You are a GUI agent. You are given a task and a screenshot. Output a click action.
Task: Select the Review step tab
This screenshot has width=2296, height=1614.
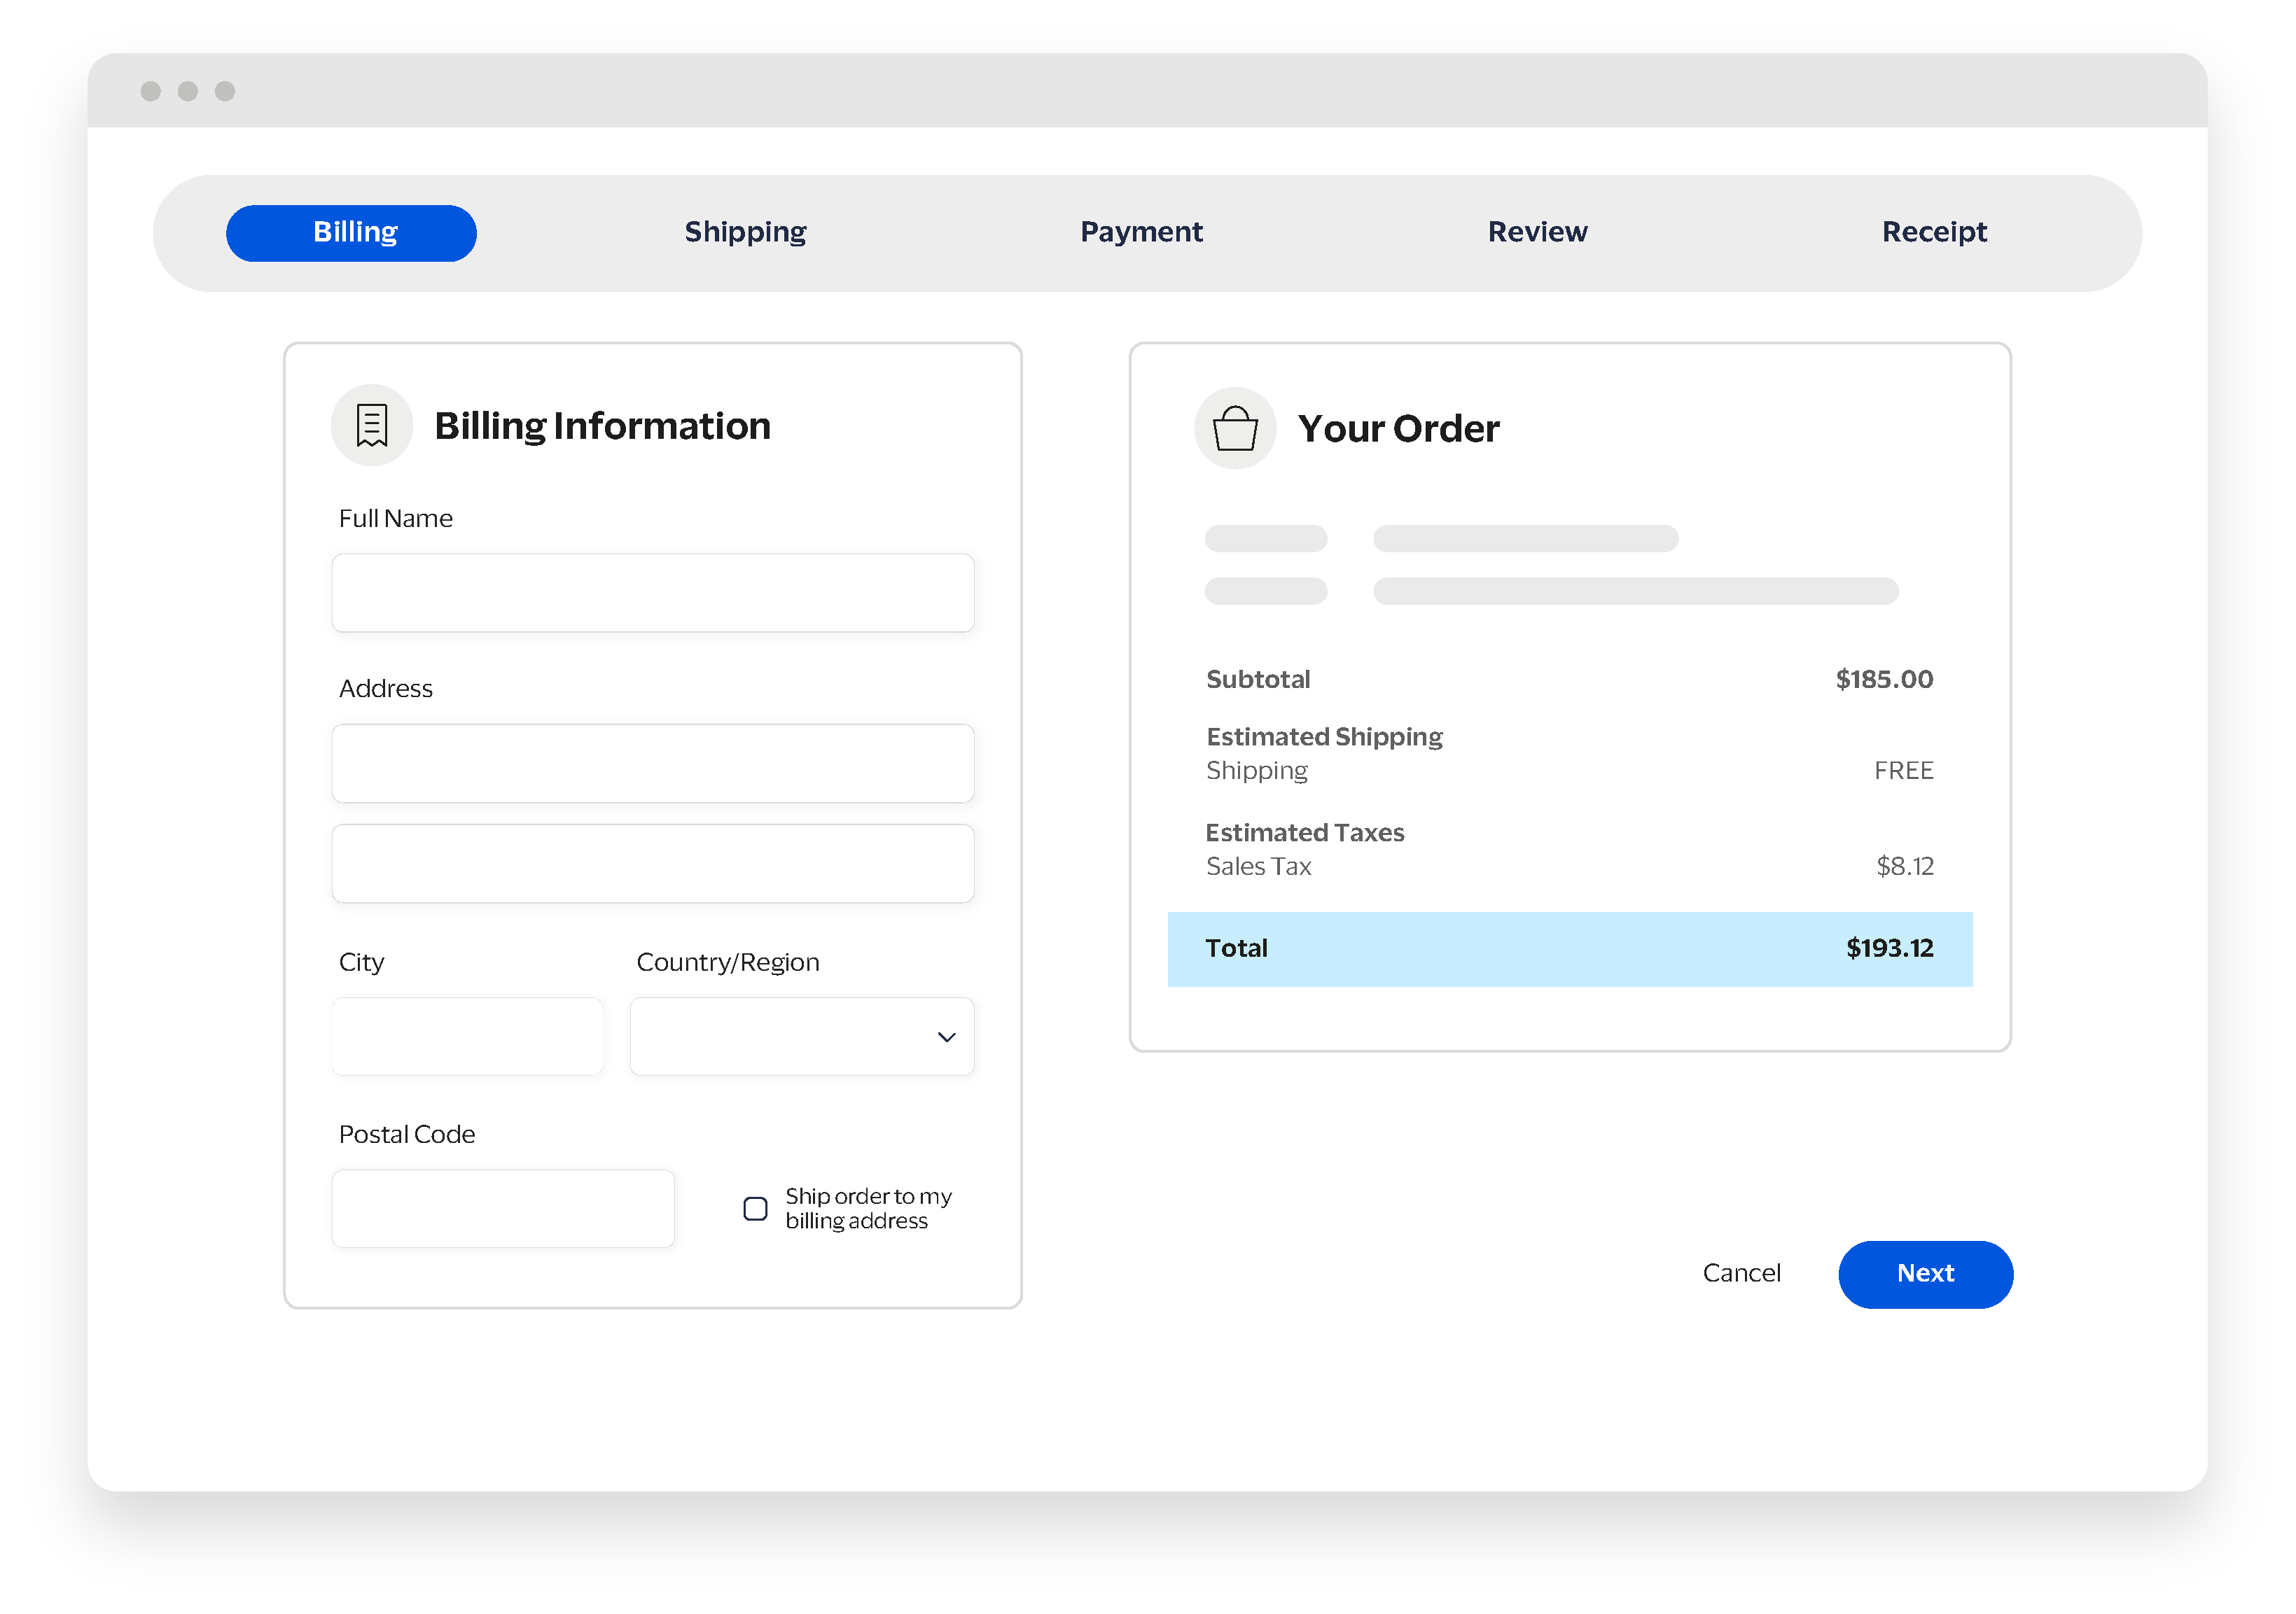[1537, 232]
